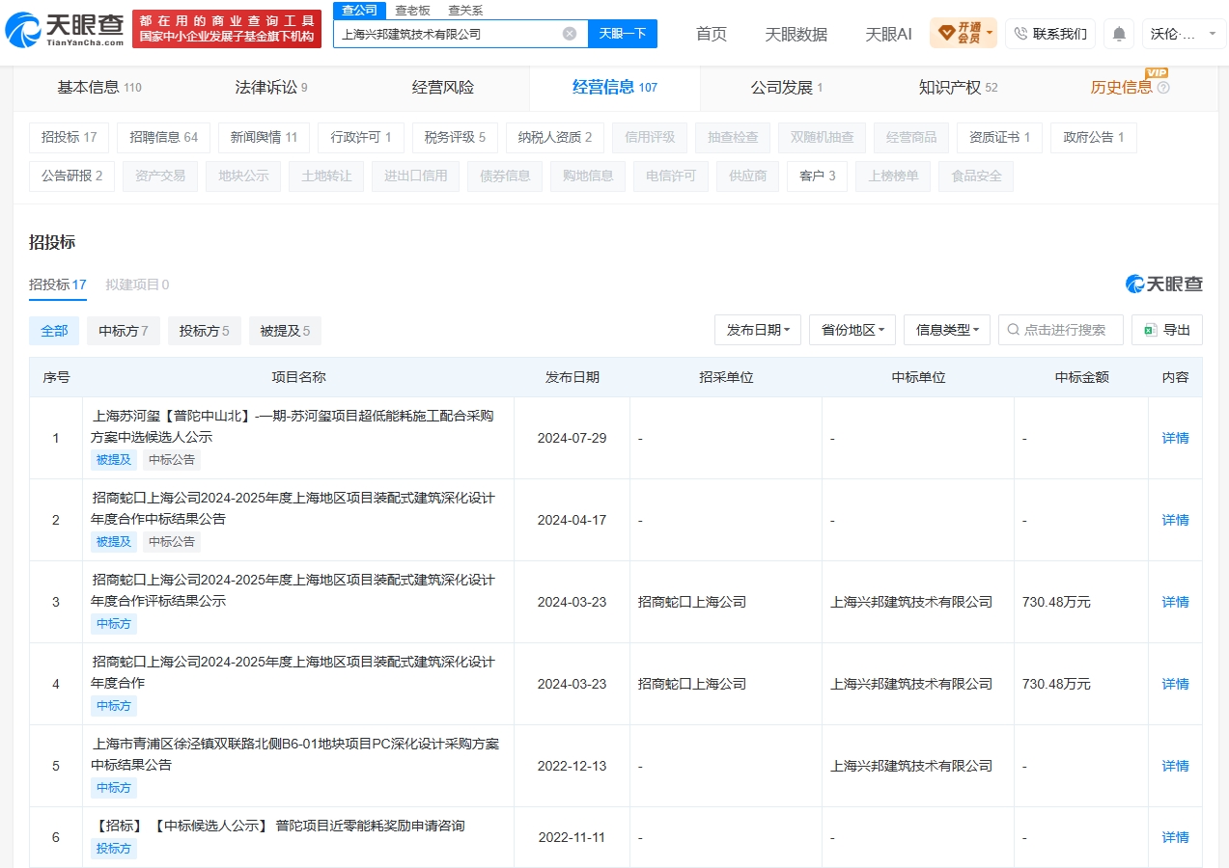Screen dimensions: 1229x868
Task: Open 详情 for the 2024-04-17 row
Action: pos(1175,520)
